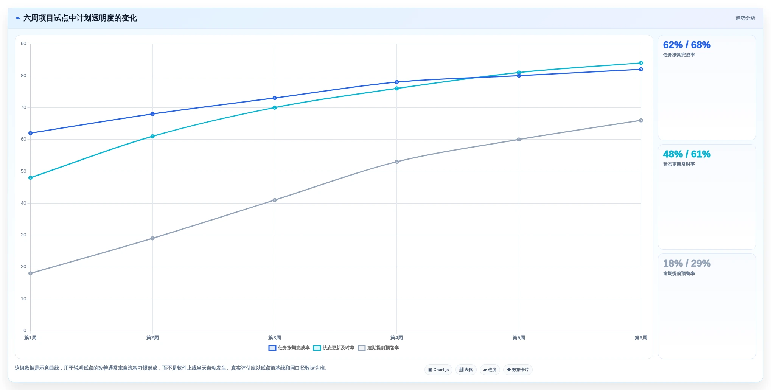
Task: Click the 48% / 61% stat card
Action: pyautogui.click(x=707, y=197)
